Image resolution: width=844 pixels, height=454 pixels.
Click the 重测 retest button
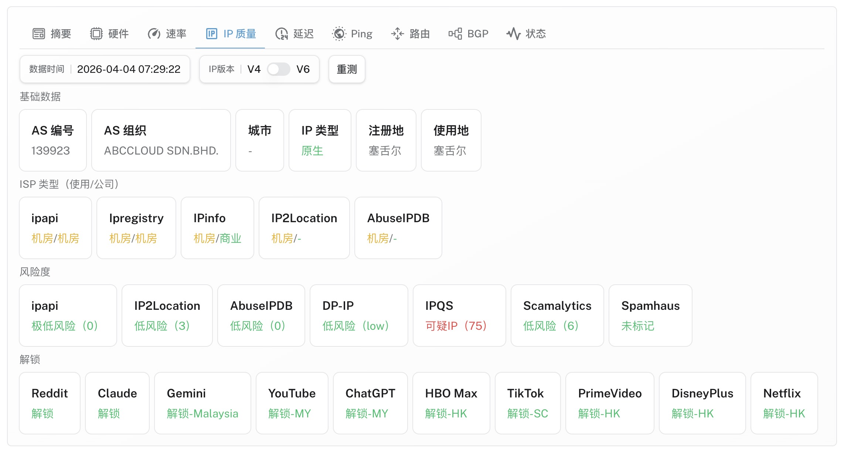pos(347,69)
